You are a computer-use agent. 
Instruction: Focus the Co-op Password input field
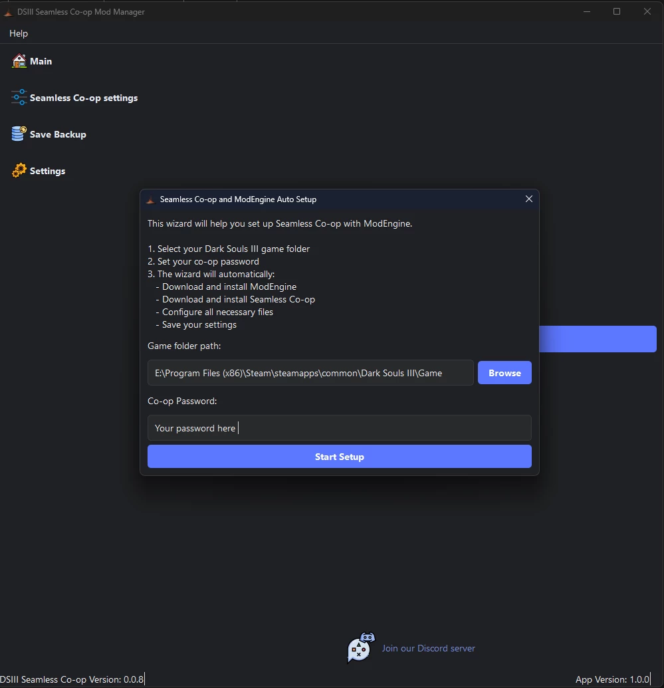[x=339, y=428]
